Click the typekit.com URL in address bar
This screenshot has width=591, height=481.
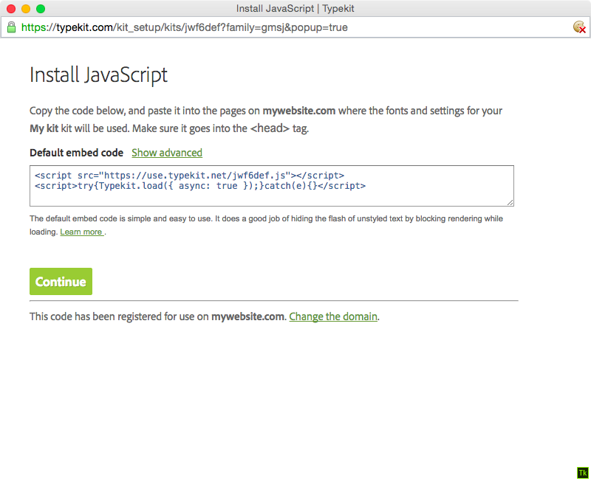[184, 27]
